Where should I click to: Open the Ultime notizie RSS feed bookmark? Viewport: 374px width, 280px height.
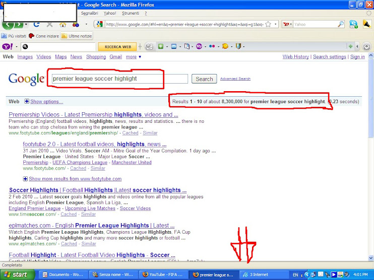pos(77,36)
